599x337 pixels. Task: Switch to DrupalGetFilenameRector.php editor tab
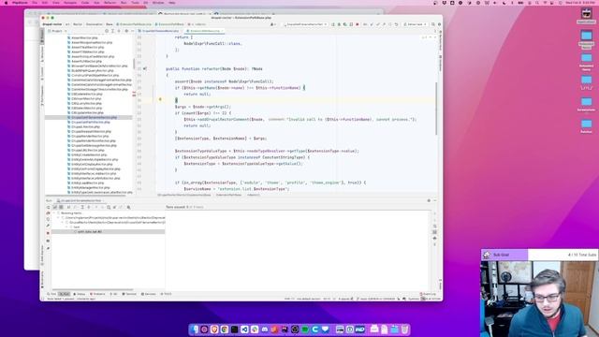(160, 31)
